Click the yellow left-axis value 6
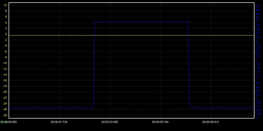The image size is (263, 131). [6, 17]
